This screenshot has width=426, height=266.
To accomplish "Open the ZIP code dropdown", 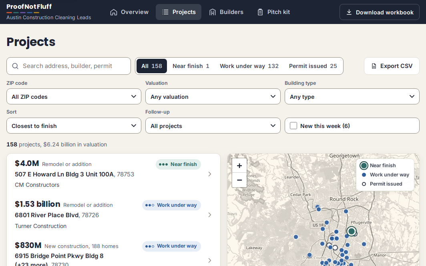I will (x=74, y=96).
